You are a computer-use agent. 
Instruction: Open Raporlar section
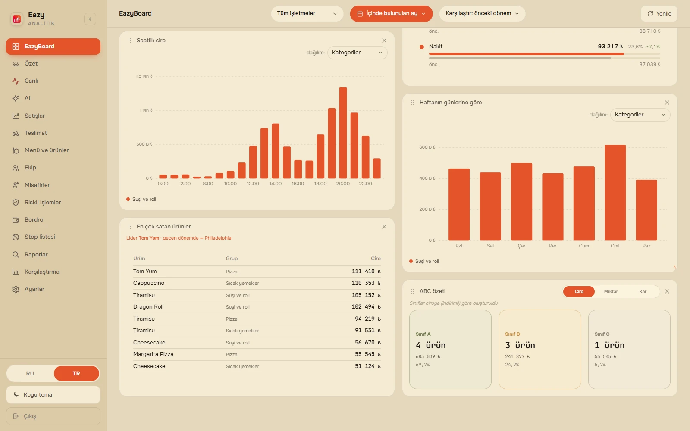(x=53, y=255)
